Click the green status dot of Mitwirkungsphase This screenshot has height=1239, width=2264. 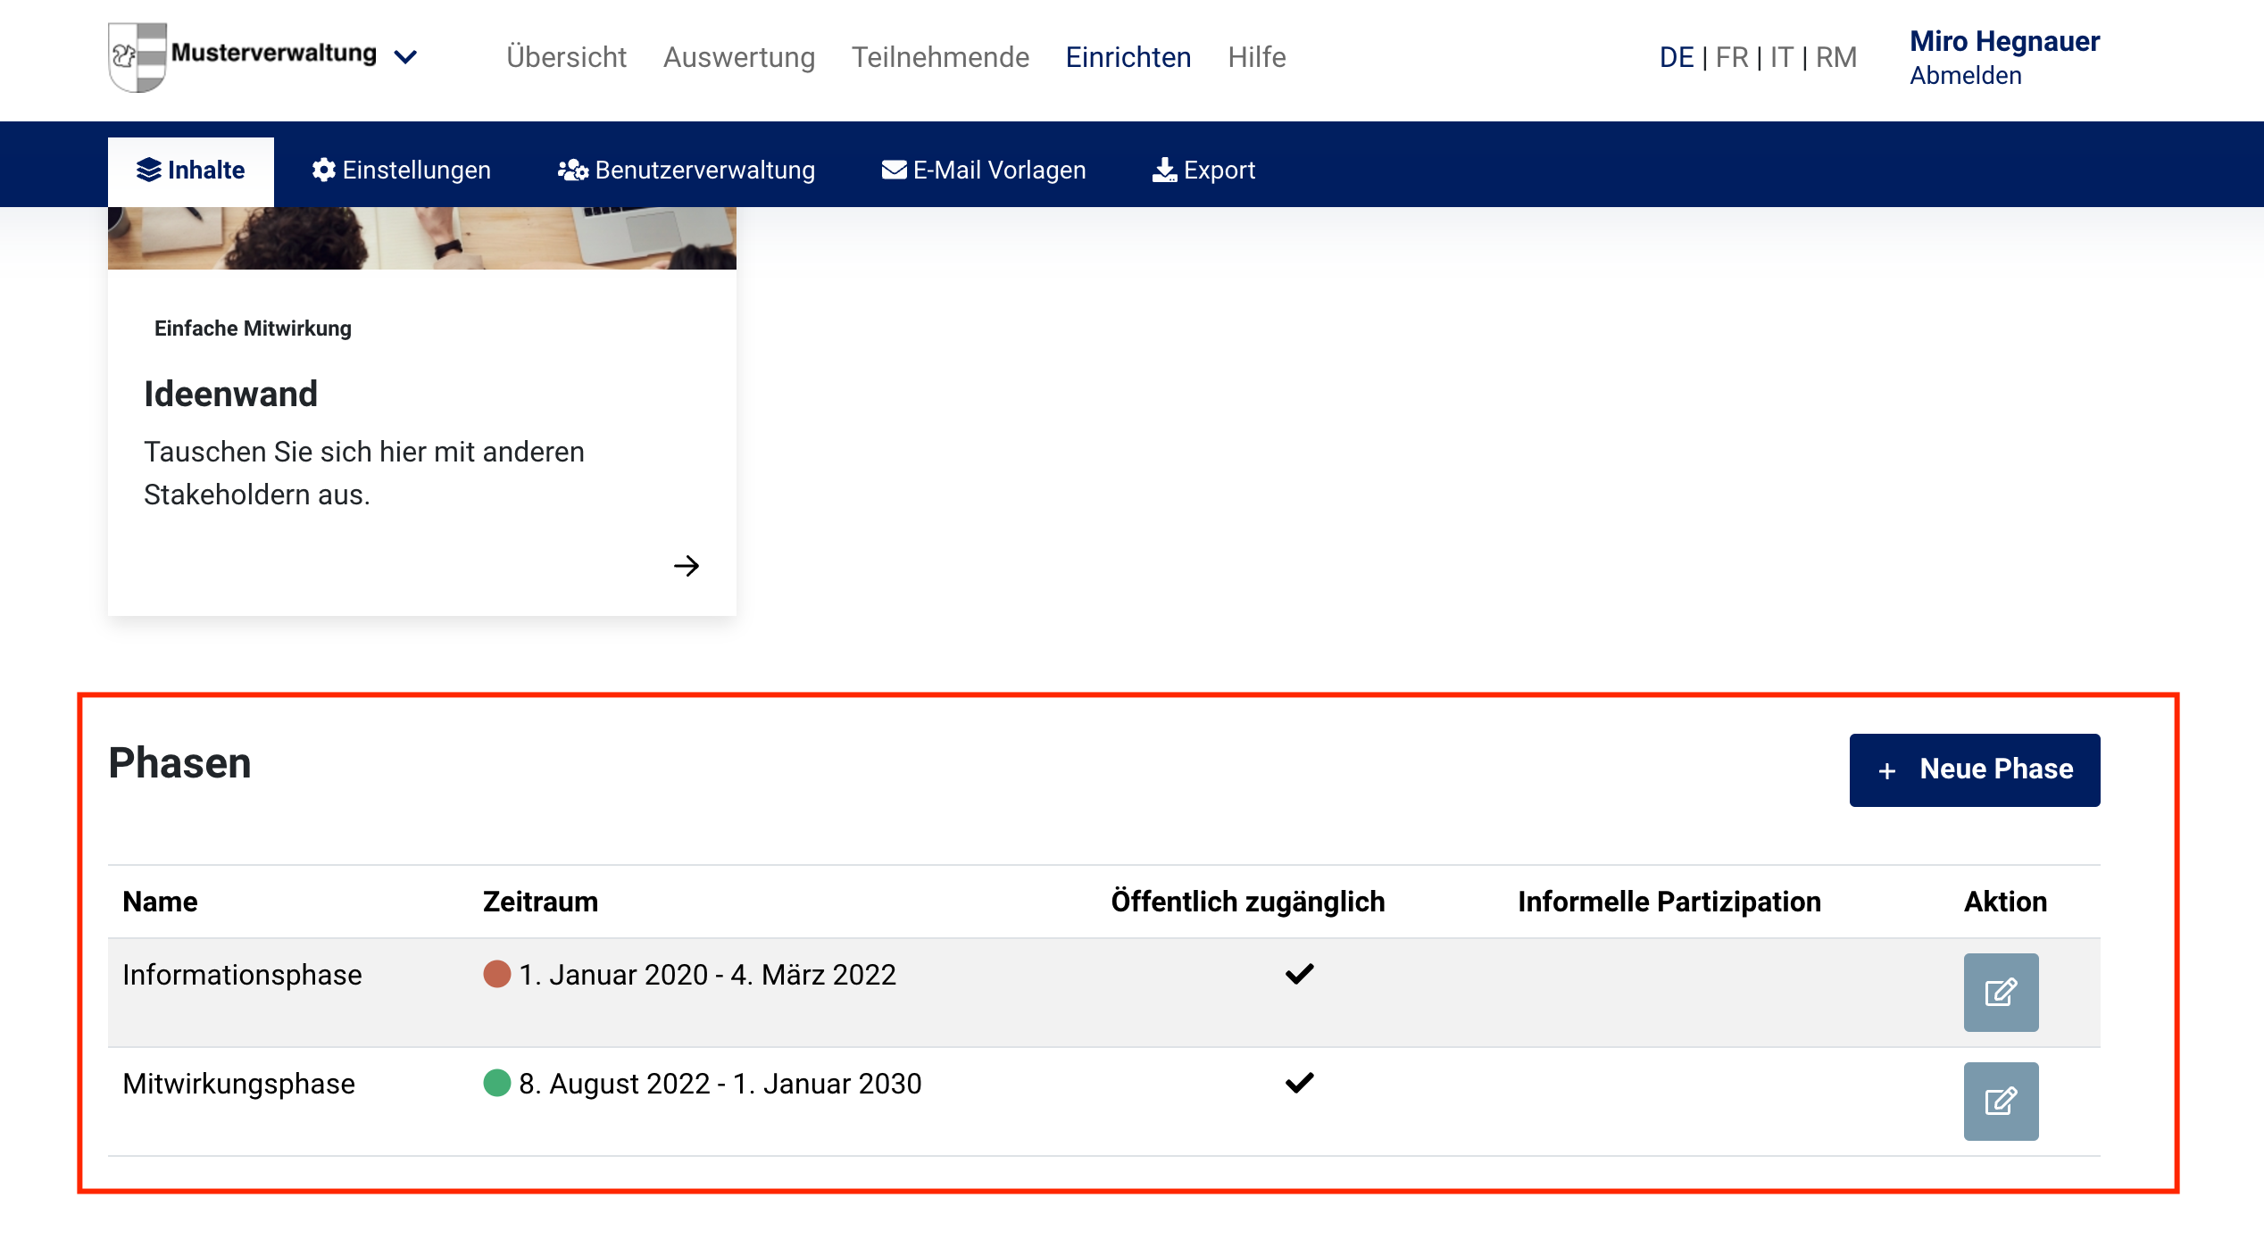(x=496, y=1083)
